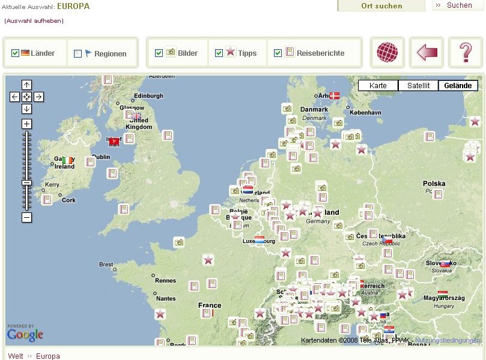Enable the Regionen checkbox
Image resolution: width=486 pixels, height=360 pixels.
click(77, 54)
